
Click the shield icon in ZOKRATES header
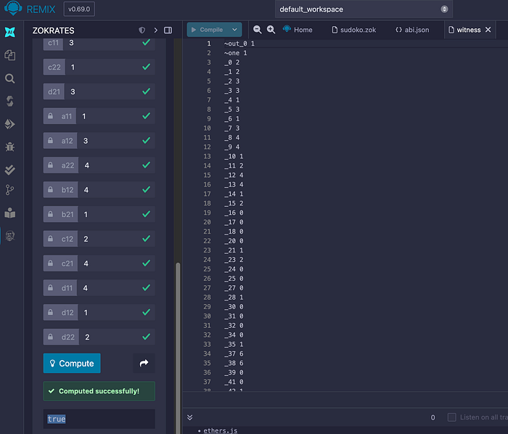click(x=142, y=30)
